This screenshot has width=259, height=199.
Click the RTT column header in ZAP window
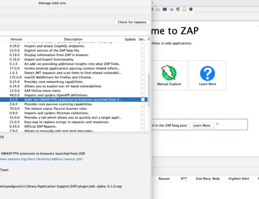[x=184, y=179]
